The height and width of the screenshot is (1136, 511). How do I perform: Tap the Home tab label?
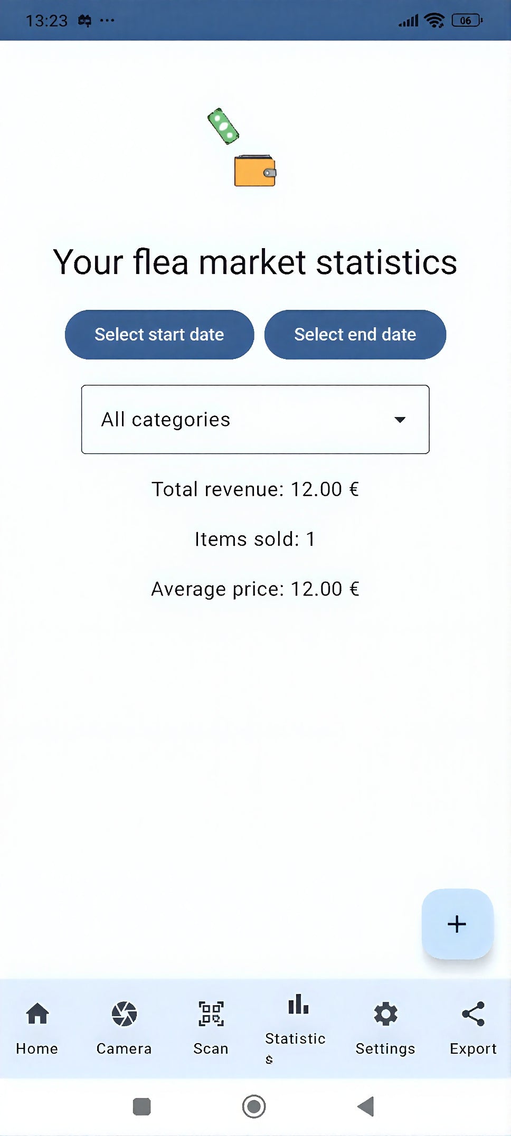[x=37, y=1048]
